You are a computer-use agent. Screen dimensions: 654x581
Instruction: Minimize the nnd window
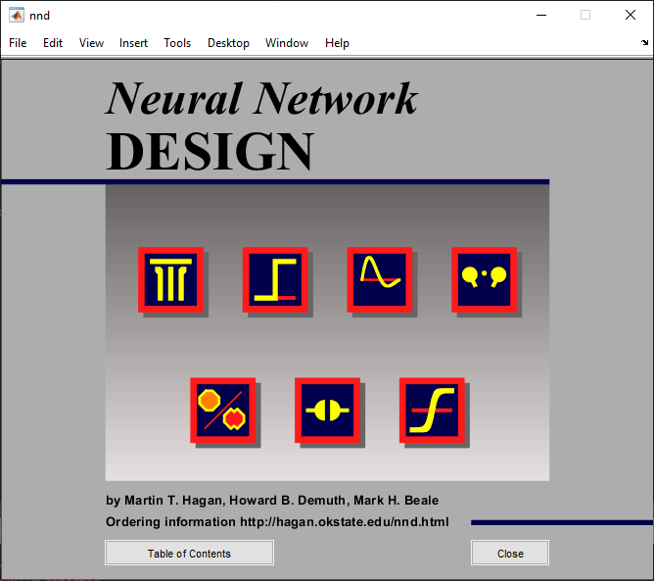point(541,16)
